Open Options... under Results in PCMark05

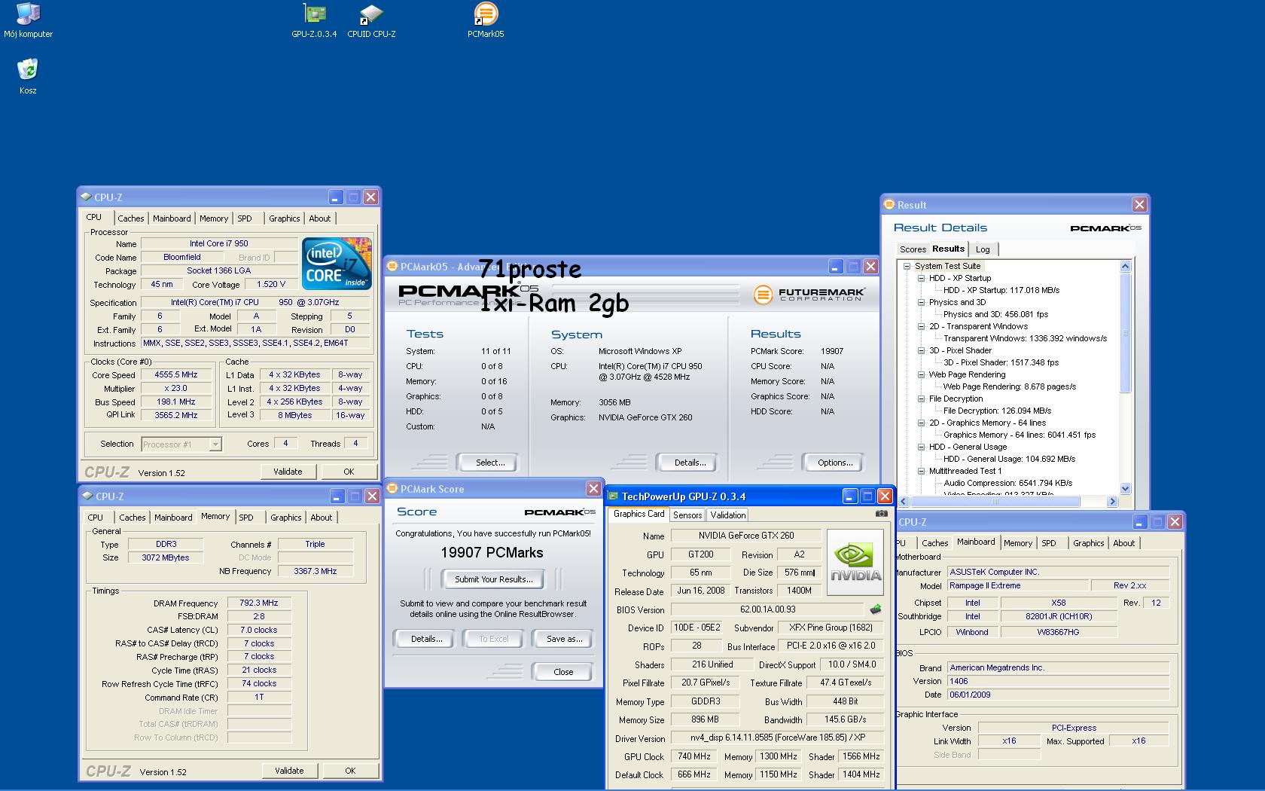[x=835, y=463]
